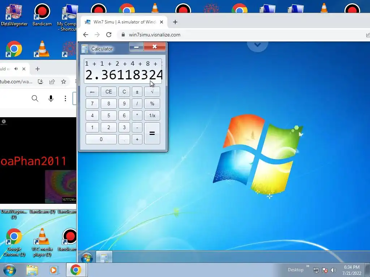Click the divide (/) calculator button

click(137, 104)
